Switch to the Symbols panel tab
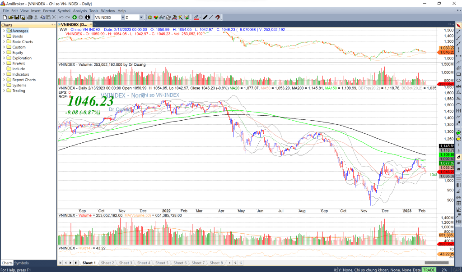This screenshot has height=272, width=462. coord(21,263)
